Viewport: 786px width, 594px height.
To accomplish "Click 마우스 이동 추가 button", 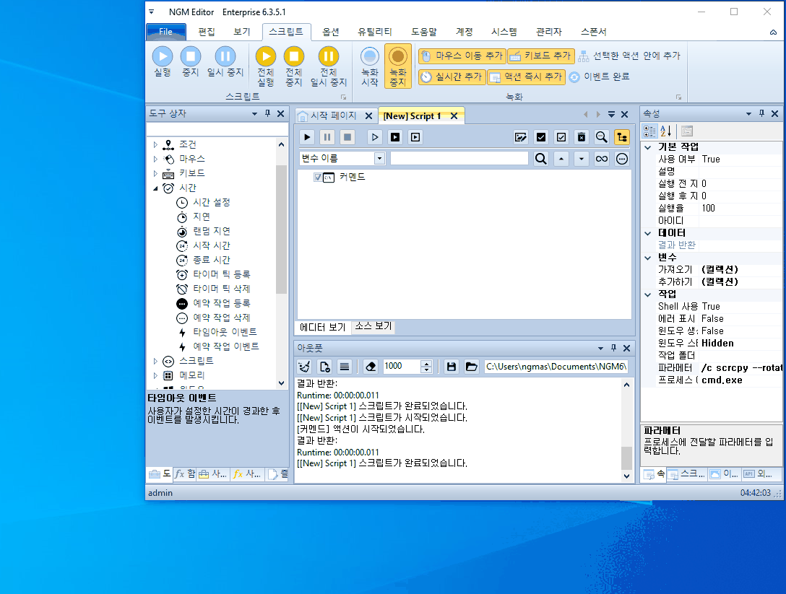I will [x=462, y=56].
